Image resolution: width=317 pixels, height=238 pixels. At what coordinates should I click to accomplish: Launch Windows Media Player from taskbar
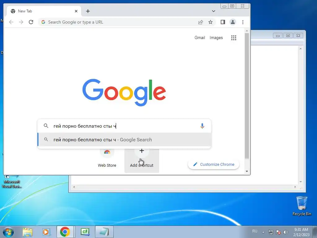46,232
